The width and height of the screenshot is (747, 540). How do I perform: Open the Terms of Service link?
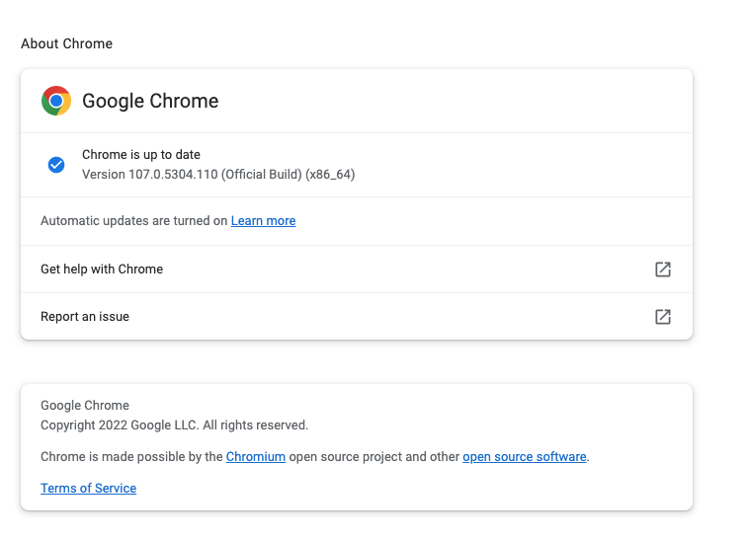(88, 489)
